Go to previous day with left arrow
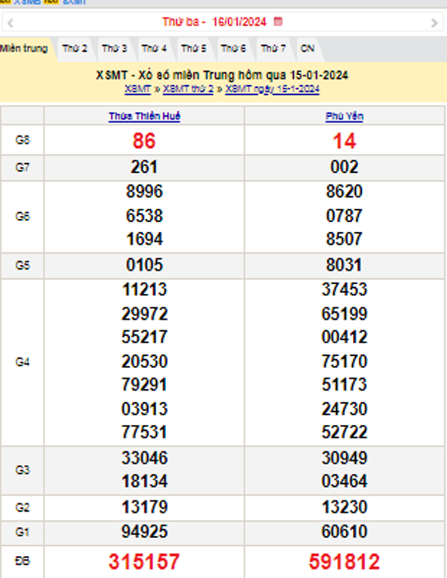Viewport: 447px width, 578px height. [10, 23]
